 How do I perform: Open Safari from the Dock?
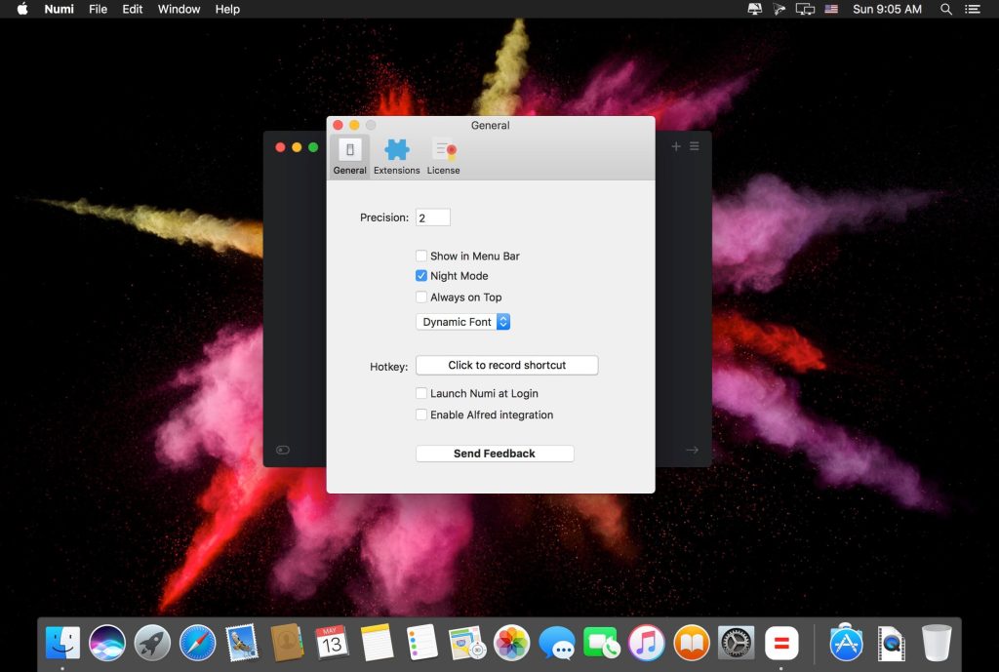[197, 643]
